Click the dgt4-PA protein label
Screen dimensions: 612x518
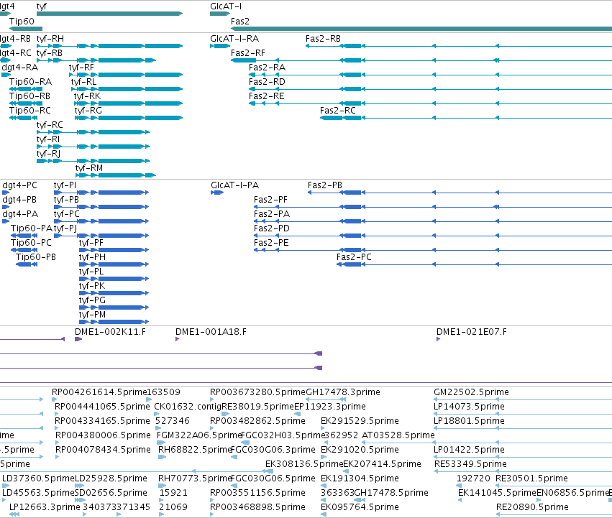(20, 214)
